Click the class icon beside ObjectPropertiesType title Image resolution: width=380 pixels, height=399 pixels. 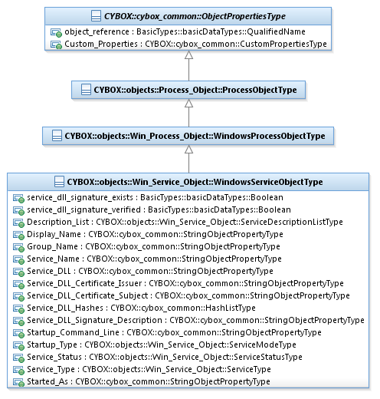(96, 16)
